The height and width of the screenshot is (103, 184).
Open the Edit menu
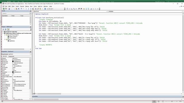coord(9,6)
